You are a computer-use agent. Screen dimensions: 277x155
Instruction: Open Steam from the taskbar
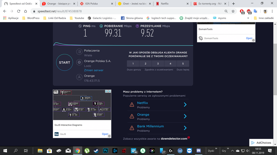96,151
